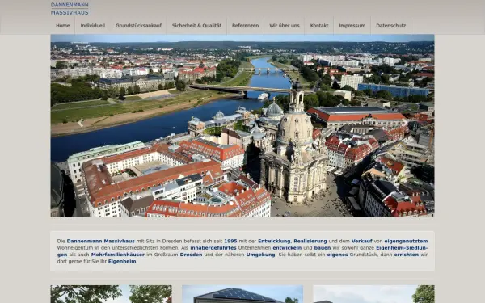This screenshot has height=303, width=485.
Task: Open Wir über uns page
Action: tap(285, 26)
